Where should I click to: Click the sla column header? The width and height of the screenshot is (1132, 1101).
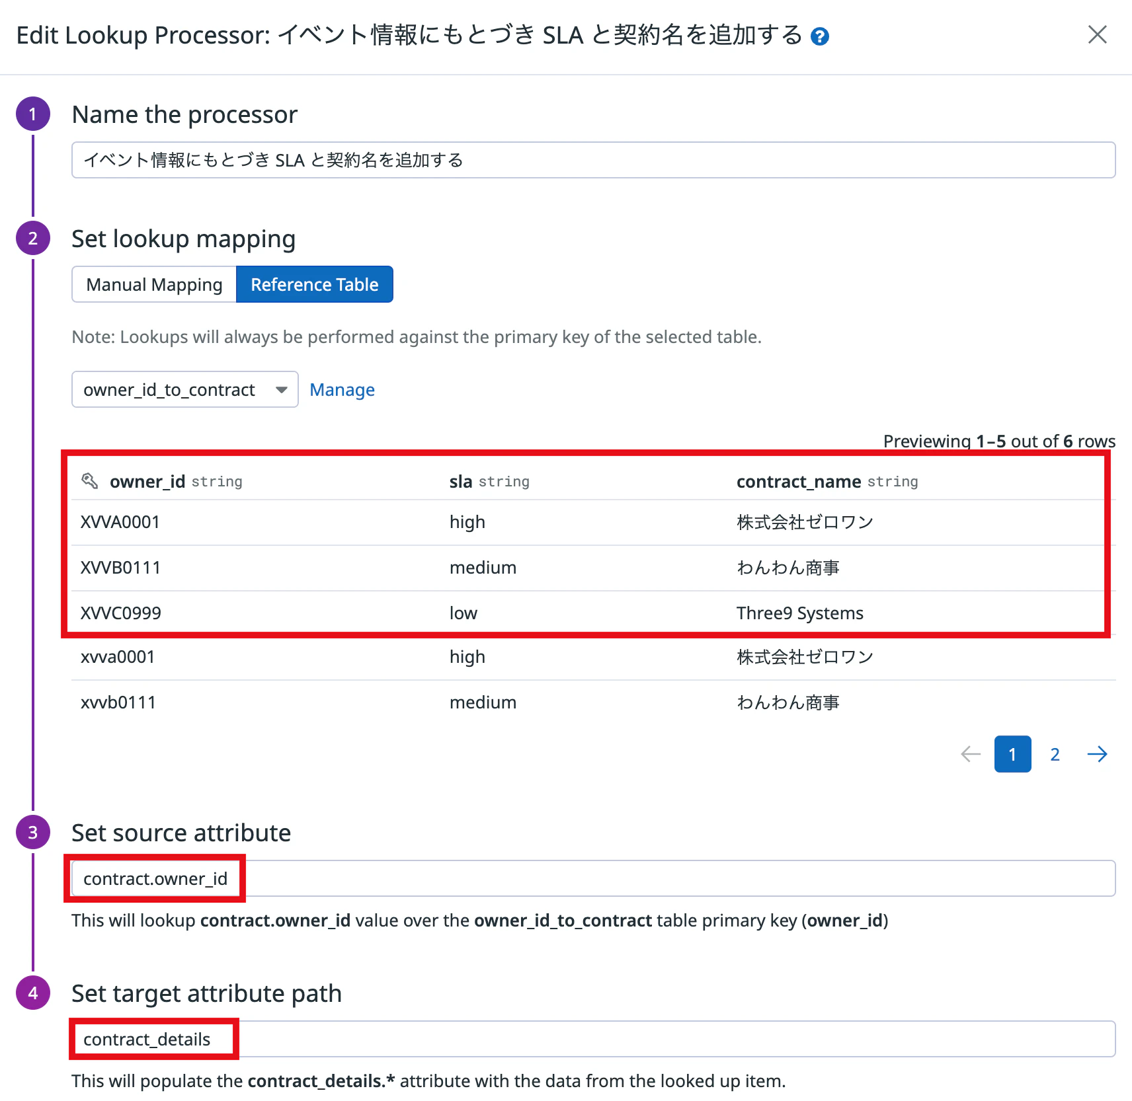click(461, 482)
